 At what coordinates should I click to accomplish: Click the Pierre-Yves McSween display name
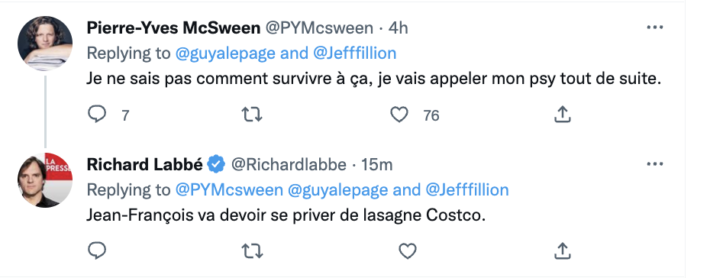[173, 28]
